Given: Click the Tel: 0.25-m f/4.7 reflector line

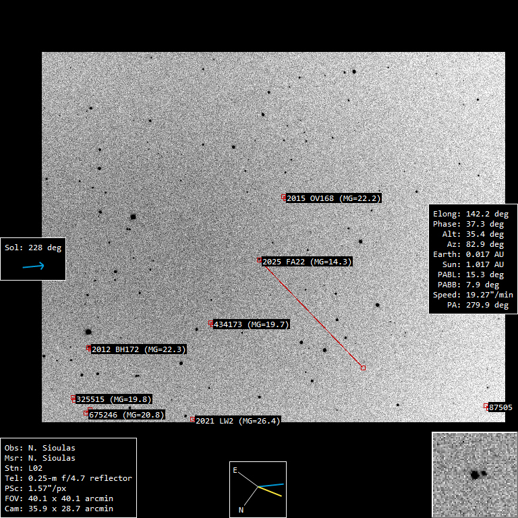Looking at the screenshot, I should (x=68, y=478).
